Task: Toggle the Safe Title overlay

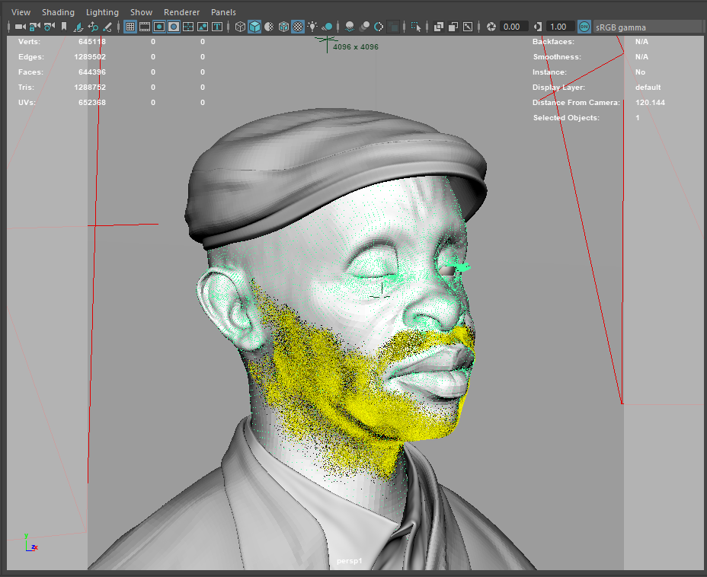Action: (x=217, y=27)
